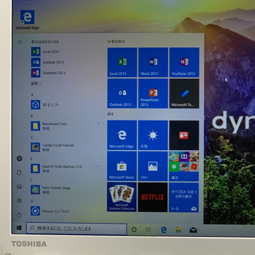Click the Start menu hamburger icon

click(20, 42)
